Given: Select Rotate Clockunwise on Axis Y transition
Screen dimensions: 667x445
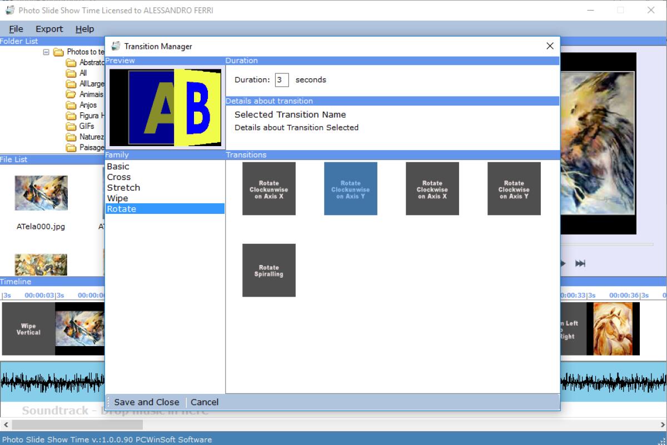Looking at the screenshot, I should 350,189.
